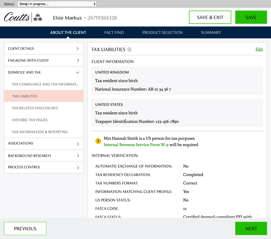Expand the Client Details section
This screenshot has width=271, height=239.
43,49
